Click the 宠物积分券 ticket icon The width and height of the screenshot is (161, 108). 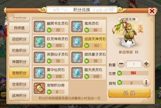[39, 88]
